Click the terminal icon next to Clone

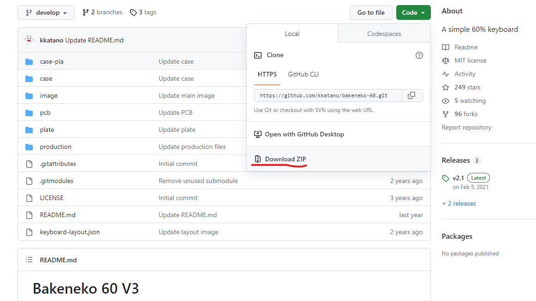pos(258,55)
